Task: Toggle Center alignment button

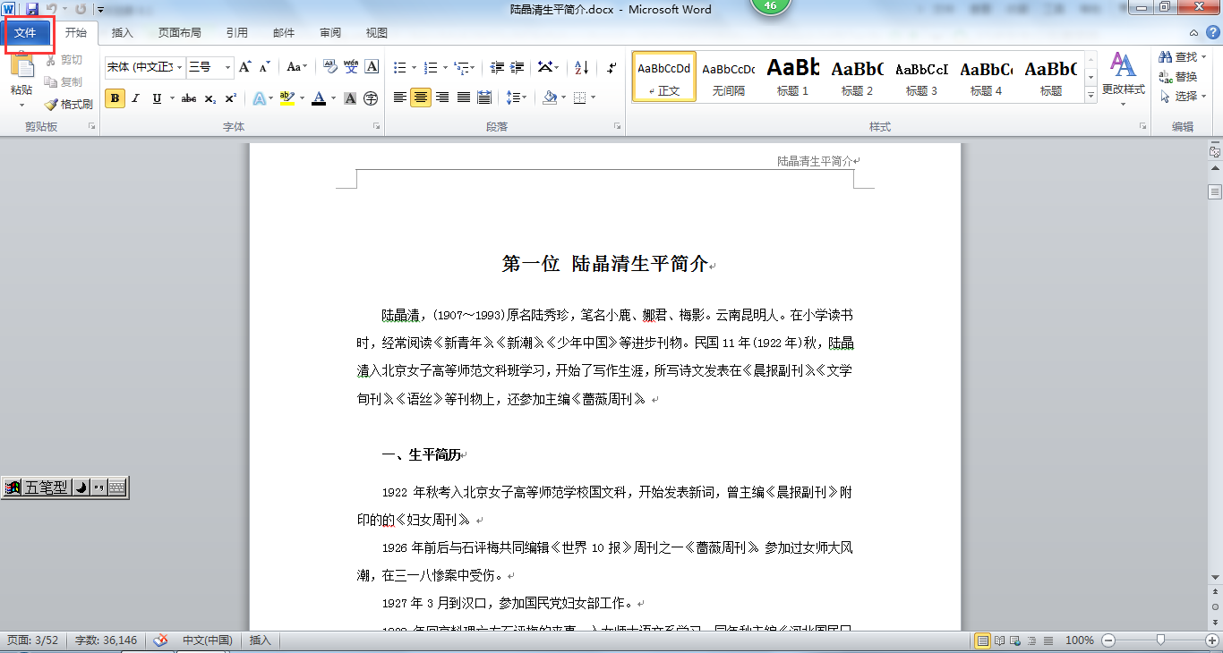Action: 421,98
